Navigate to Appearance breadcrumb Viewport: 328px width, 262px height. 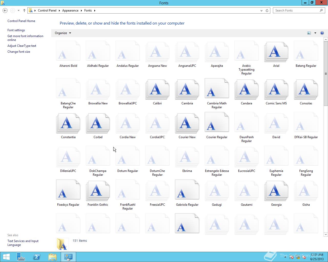pos(70,10)
